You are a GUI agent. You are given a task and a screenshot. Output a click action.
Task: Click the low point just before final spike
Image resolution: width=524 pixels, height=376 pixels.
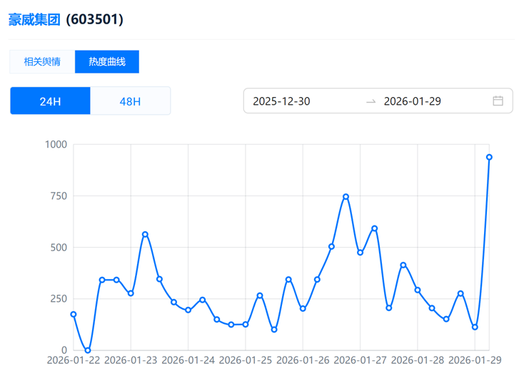click(475, 327)
